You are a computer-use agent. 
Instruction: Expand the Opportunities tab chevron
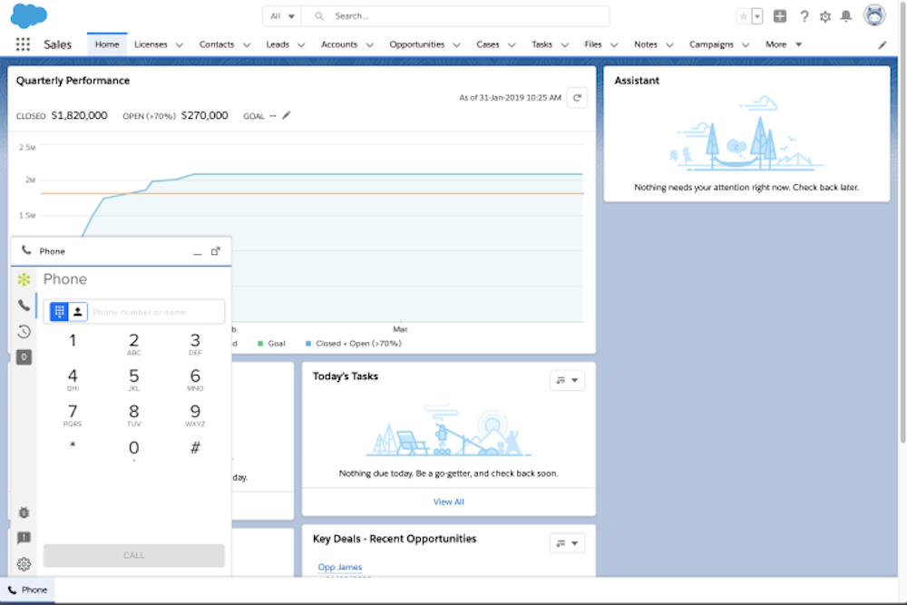(x=456, y=45)
